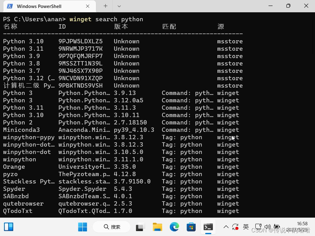The image size is (315, 236).
Task: Open the Widgets panel icon
Action: (x=9, y=227)
